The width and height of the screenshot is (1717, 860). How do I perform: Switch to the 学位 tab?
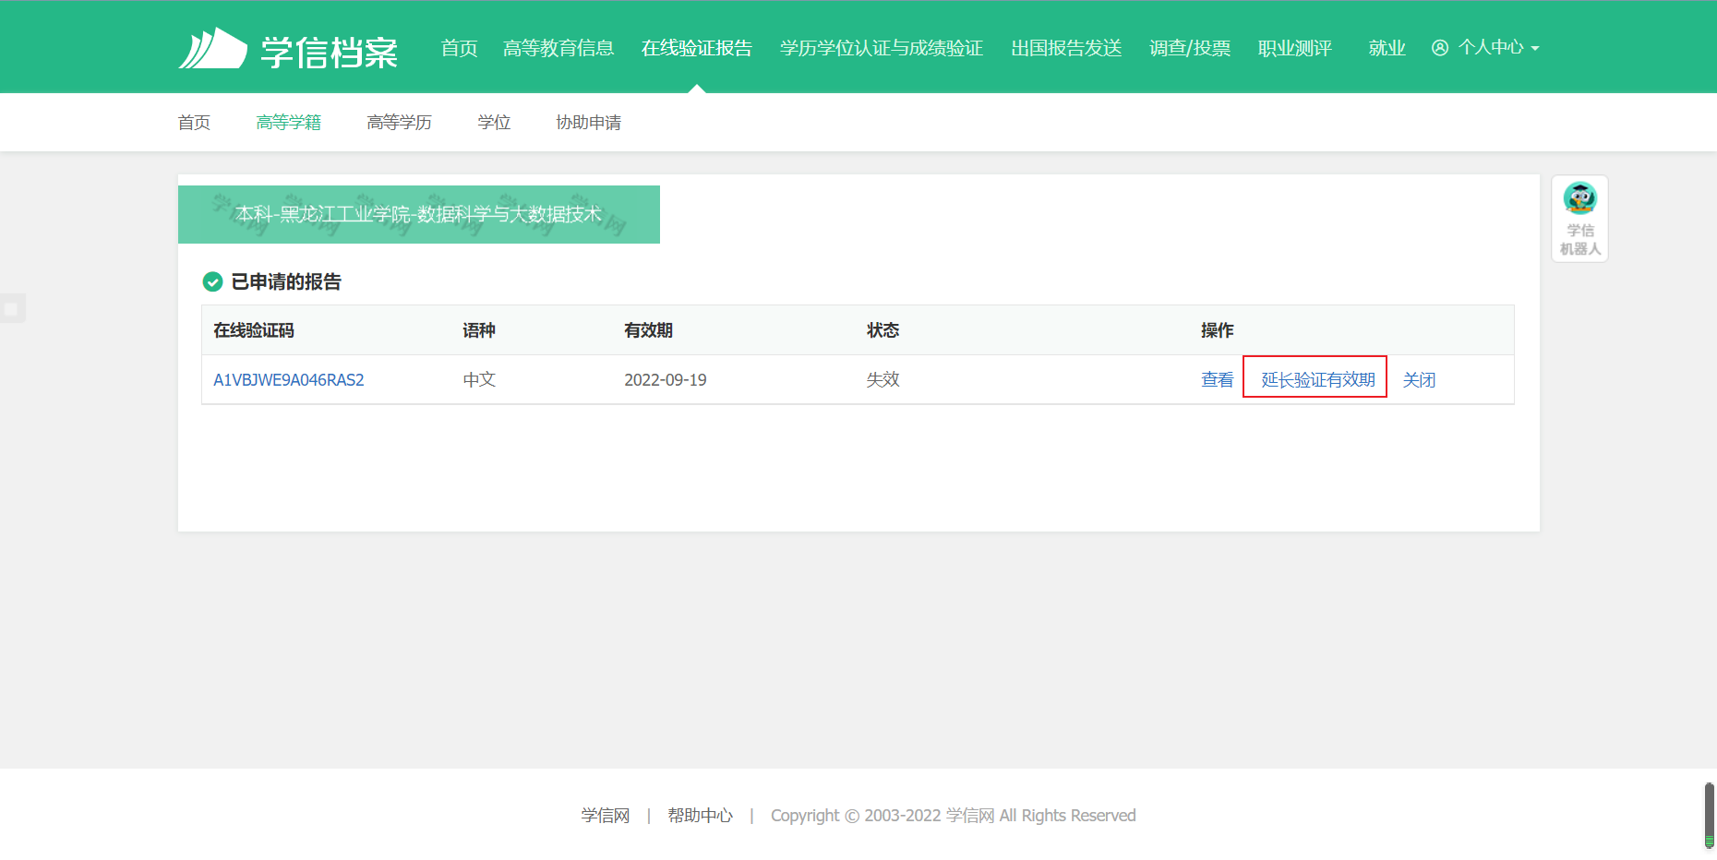(x=494, y=123)
